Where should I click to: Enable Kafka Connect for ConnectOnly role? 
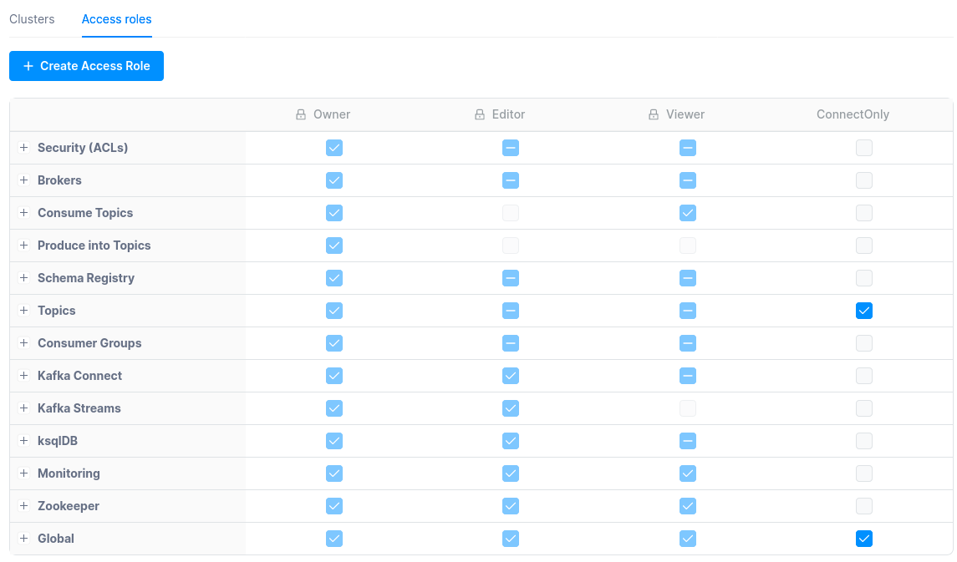coord(864,376)
